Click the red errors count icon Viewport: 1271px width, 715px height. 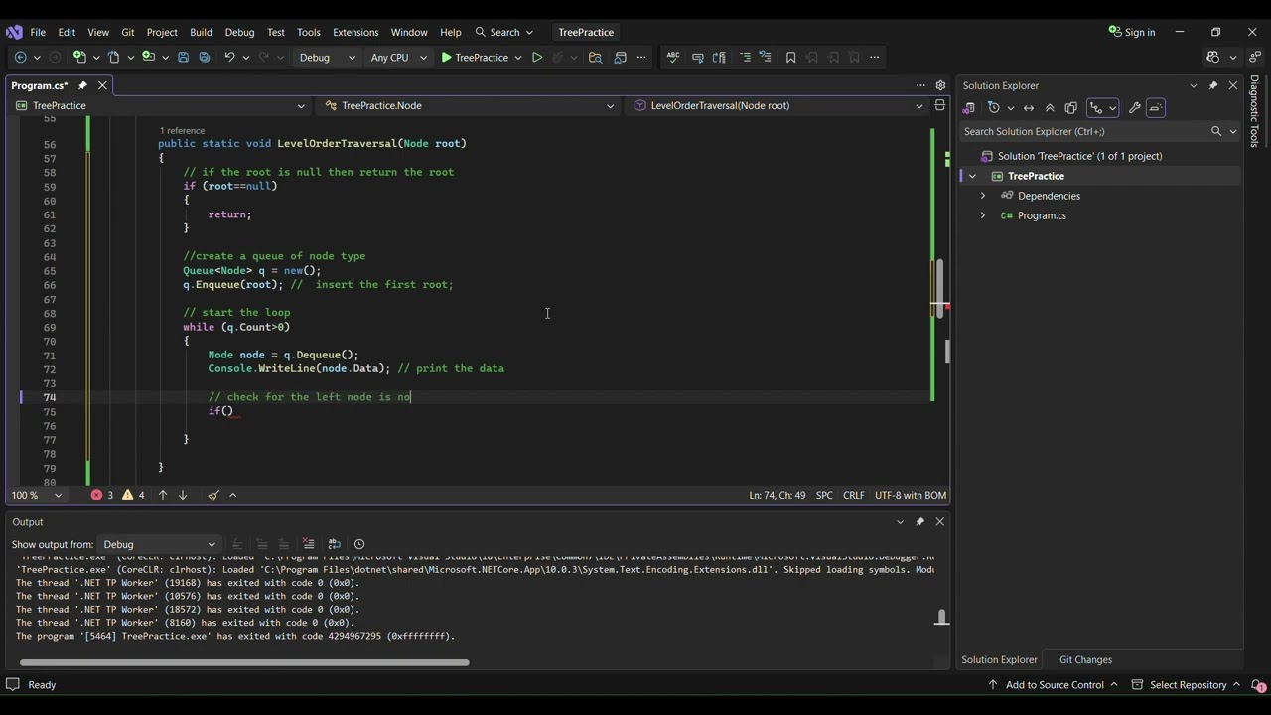pos(102,495)
